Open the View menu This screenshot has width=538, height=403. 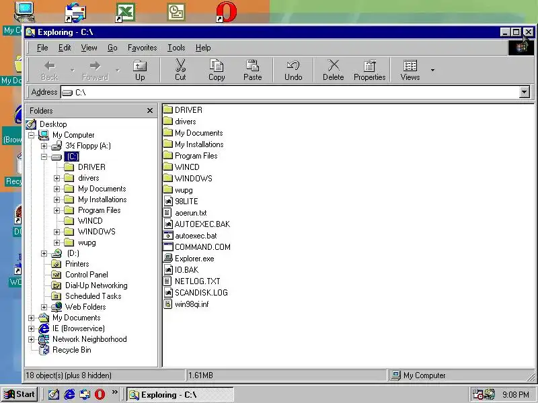pos(89,48)
